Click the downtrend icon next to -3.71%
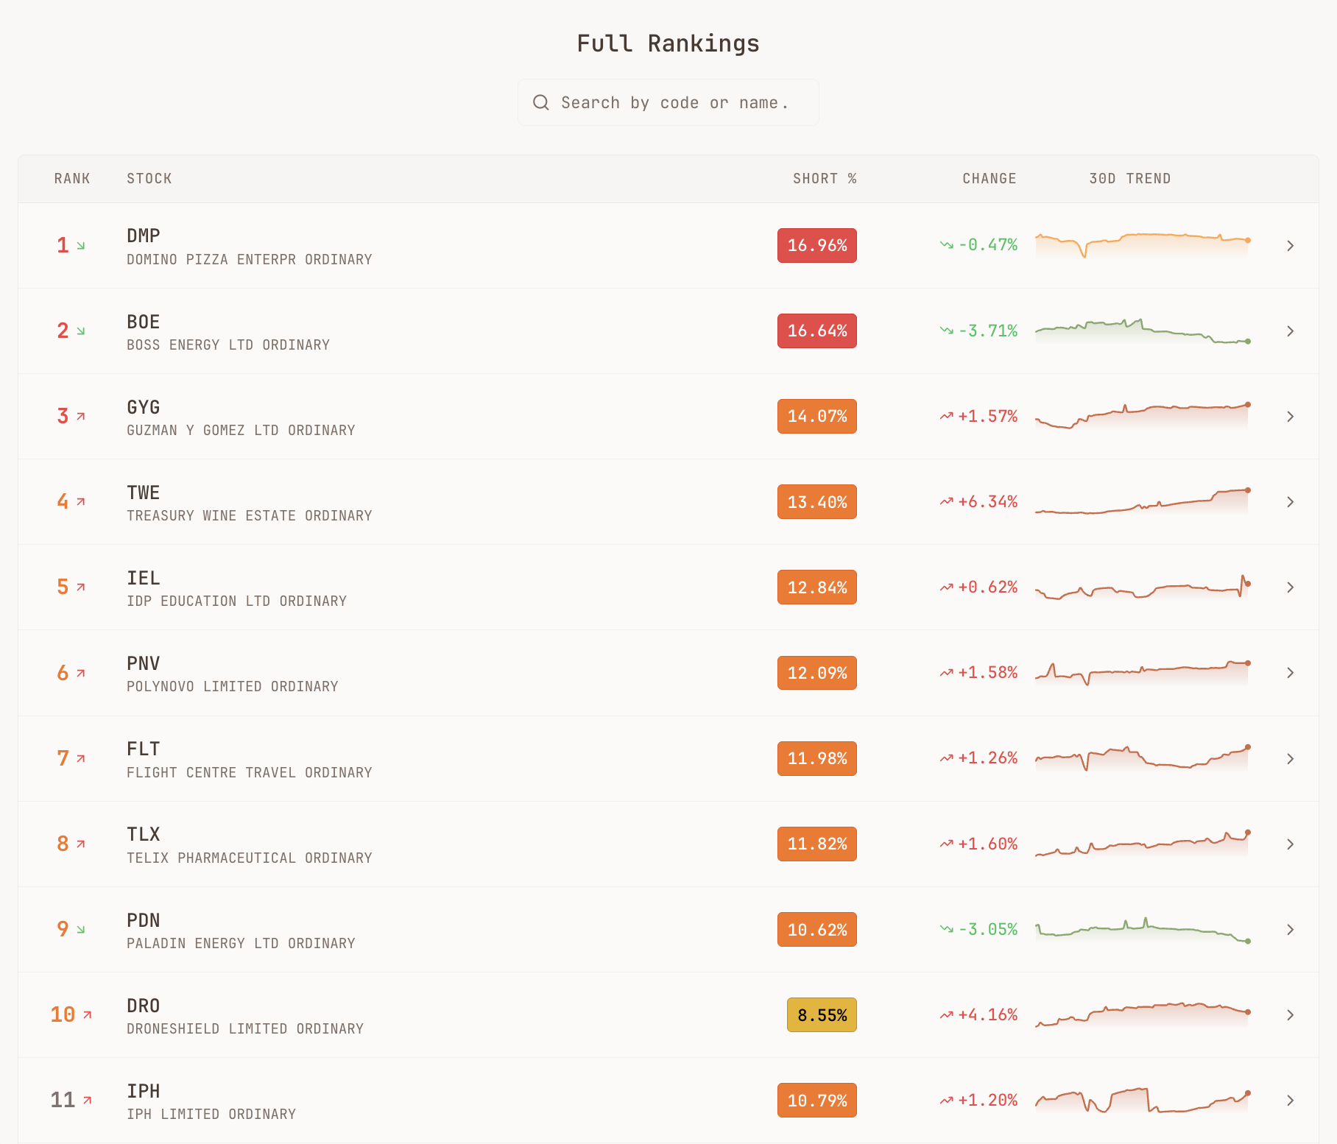This screenshot has width=1337, height=1144. 947,331
